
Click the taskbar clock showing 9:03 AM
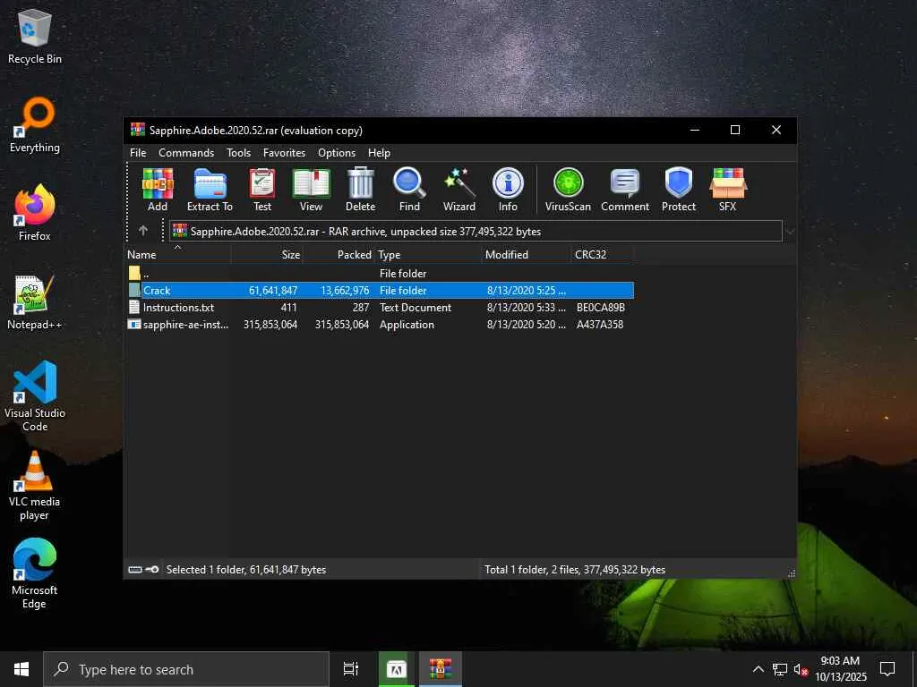840,669
